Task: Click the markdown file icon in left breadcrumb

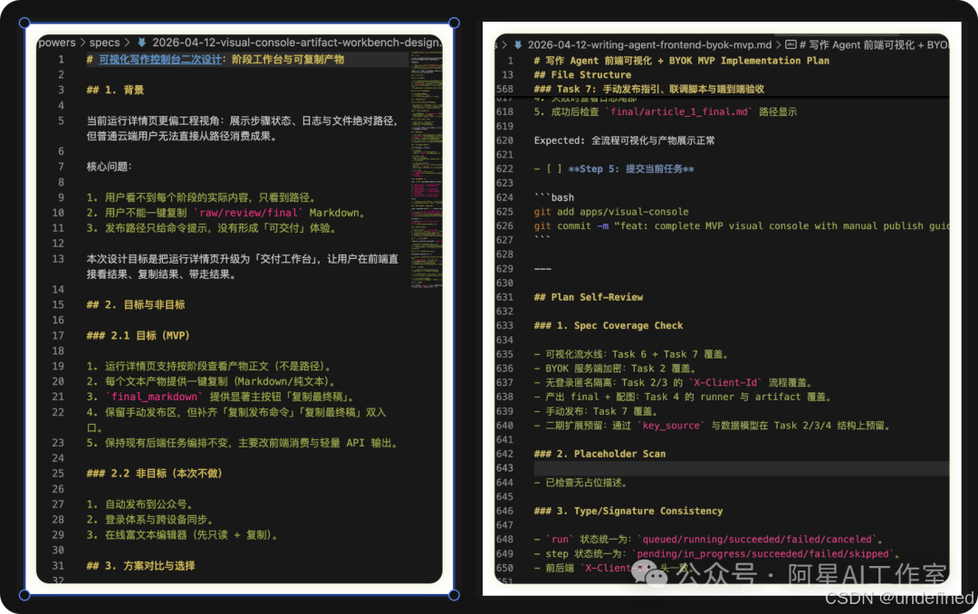Action: coord(141,43)
